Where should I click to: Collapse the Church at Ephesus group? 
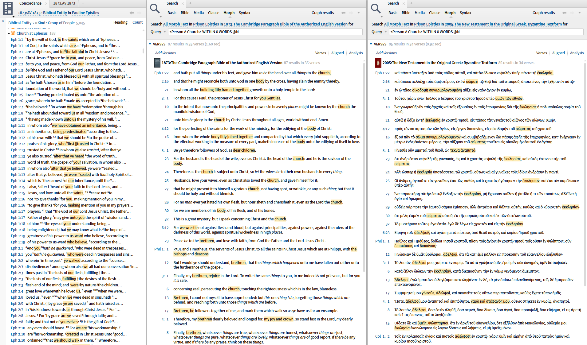[x=9, y=33]
